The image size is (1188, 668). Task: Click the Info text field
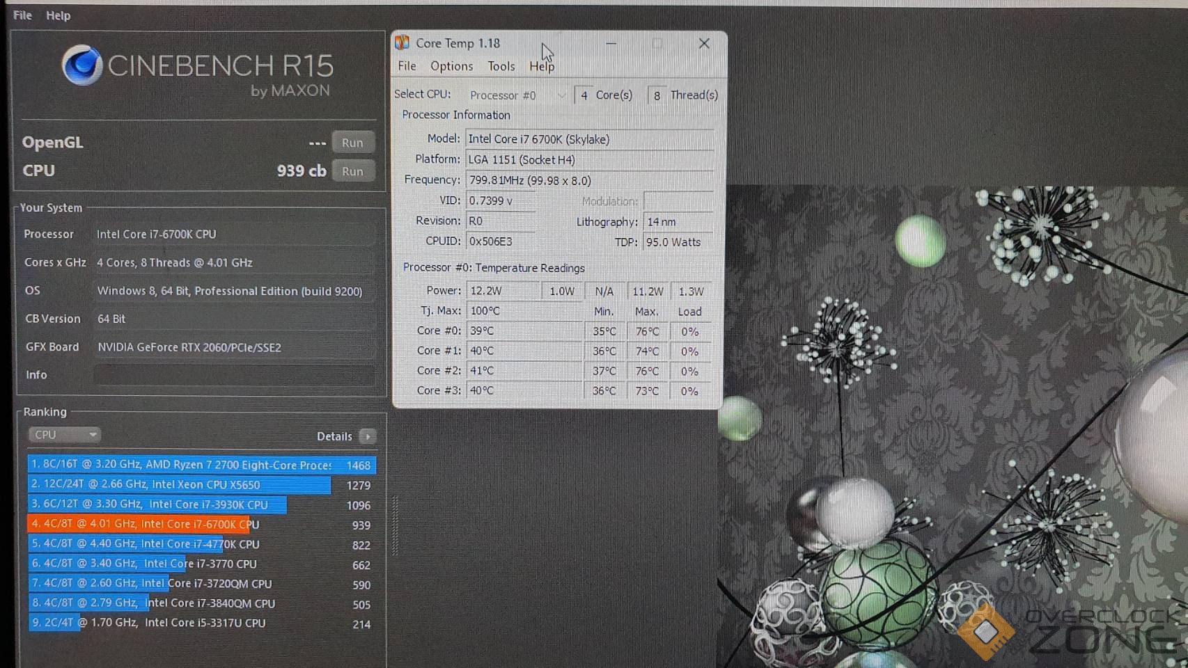point(234,375)
